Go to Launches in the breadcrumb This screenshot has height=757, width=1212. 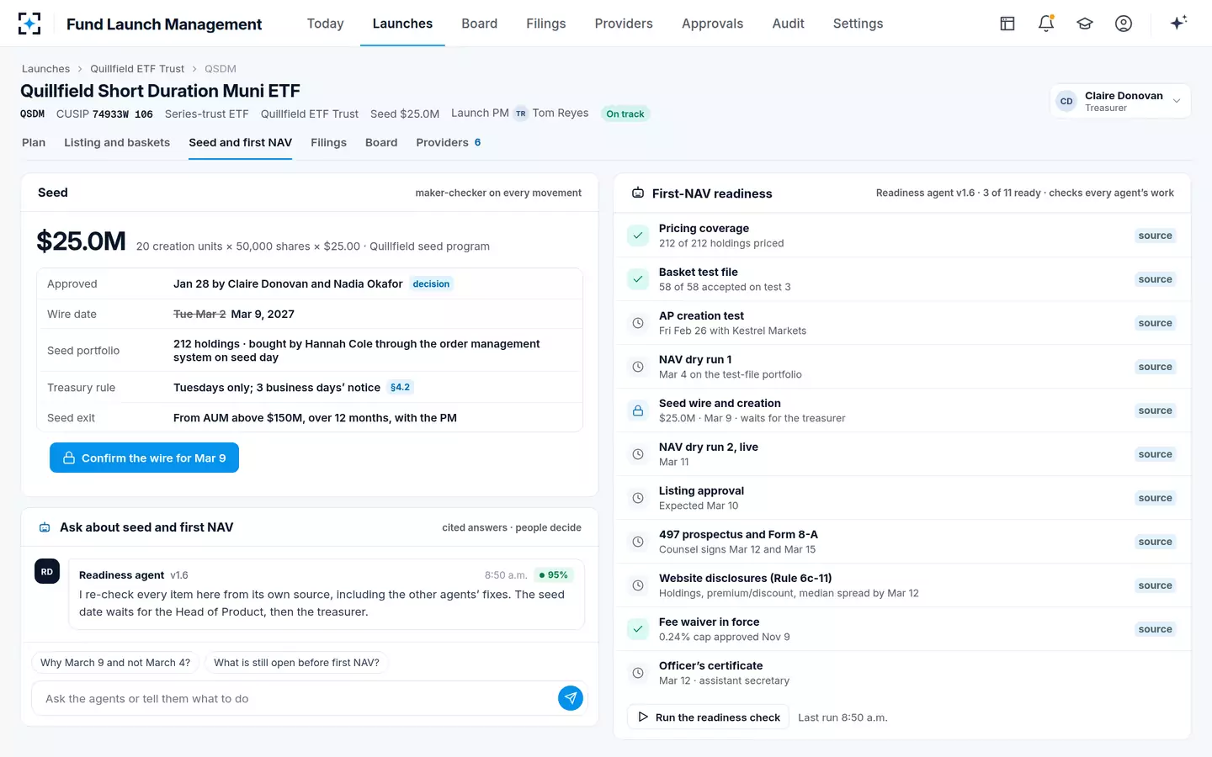46,69
